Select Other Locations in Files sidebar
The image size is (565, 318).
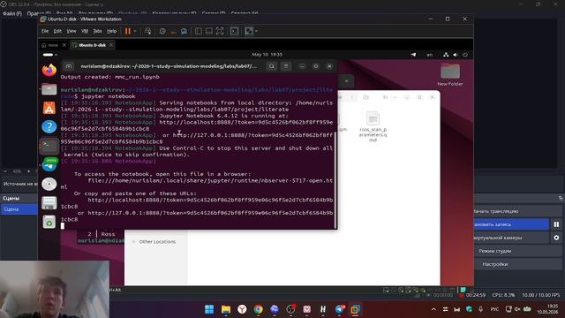157,241
